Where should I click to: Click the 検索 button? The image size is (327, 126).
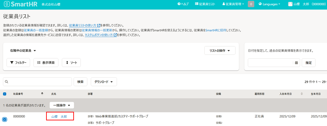point(81,82)
